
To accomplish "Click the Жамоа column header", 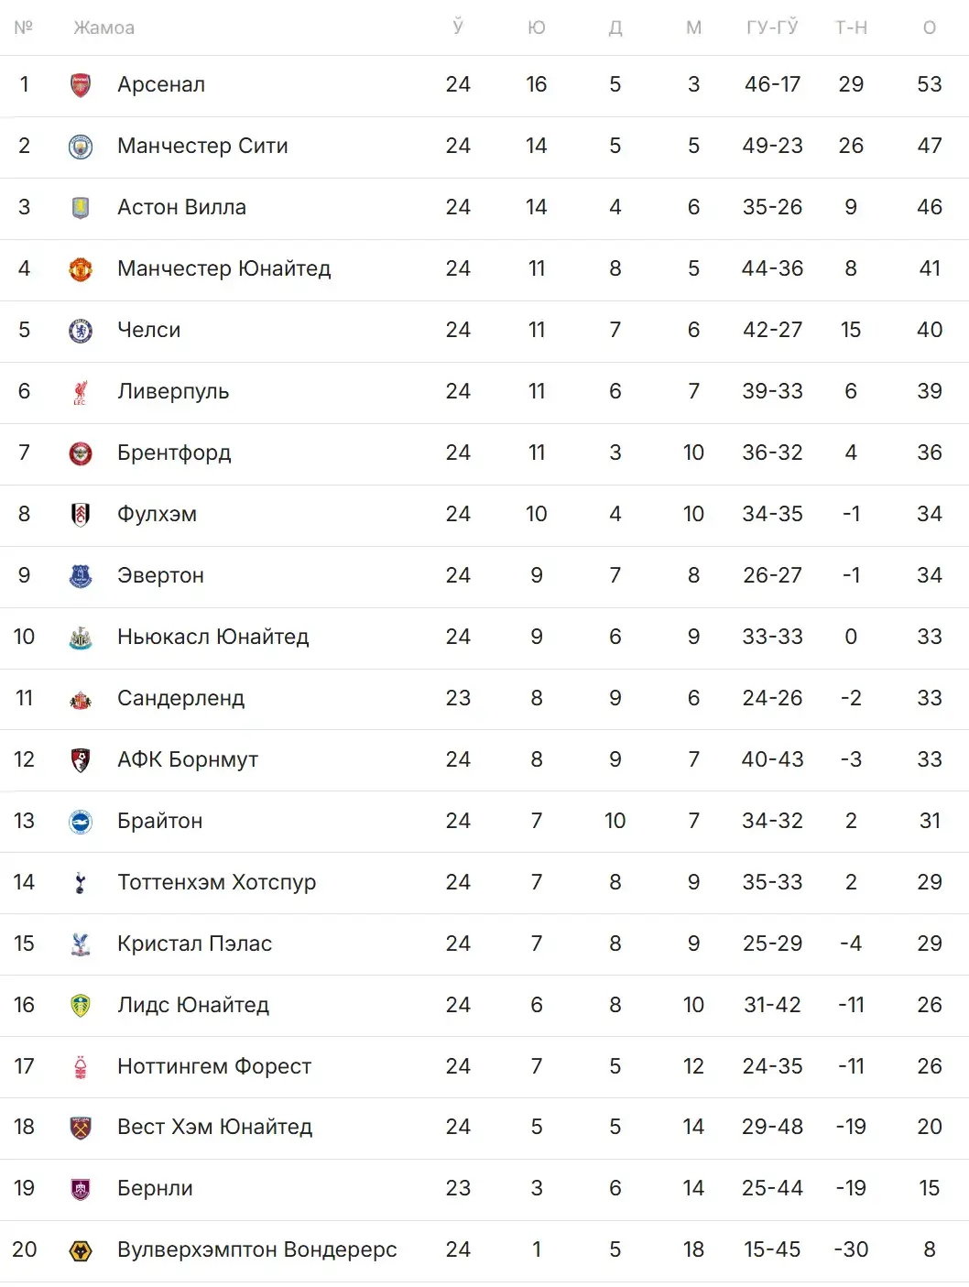I will pos(103,28).
